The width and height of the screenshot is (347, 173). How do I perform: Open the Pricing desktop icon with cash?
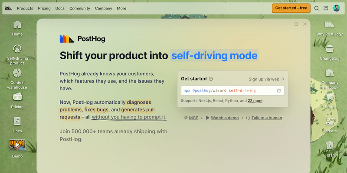pyautogui.click(x=17, y=101)
